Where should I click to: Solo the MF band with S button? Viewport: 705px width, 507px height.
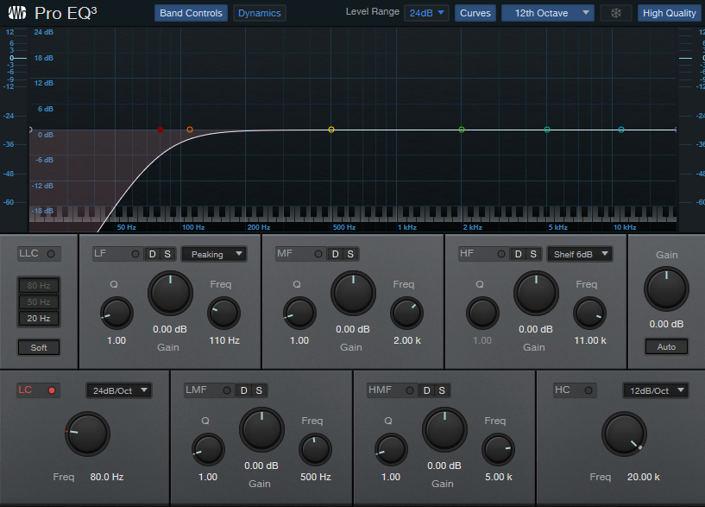(x=350, y=254)
